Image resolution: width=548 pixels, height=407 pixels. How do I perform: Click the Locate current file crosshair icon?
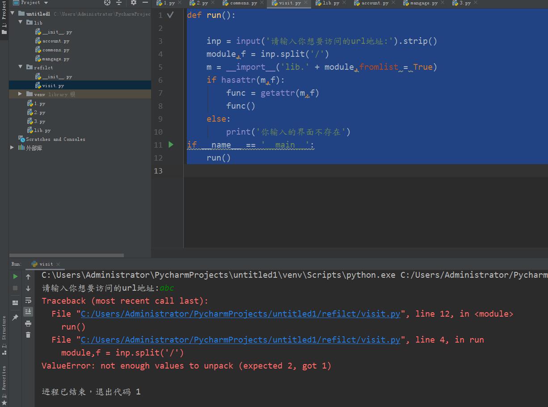[107, 3]
